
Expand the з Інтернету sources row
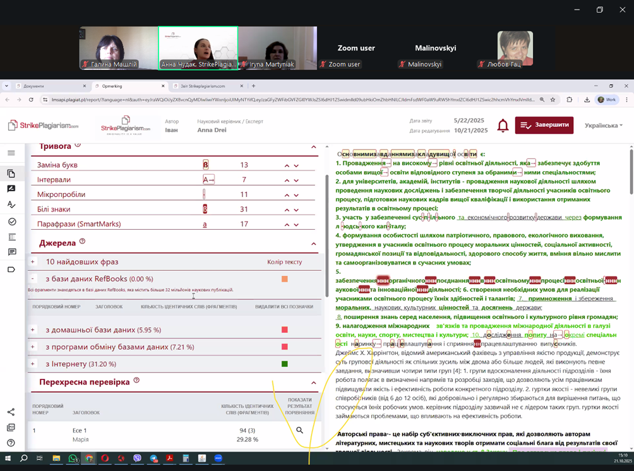(x=33, y=364)
